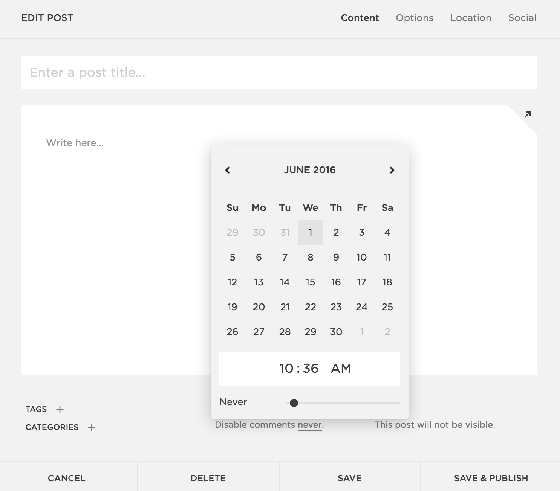Click the minutes value 36 in time

pyautogui.click(x=311, y=368)
